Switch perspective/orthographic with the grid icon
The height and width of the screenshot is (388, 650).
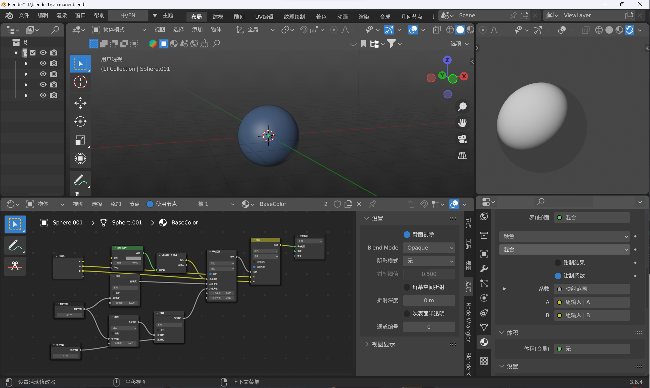(462, 155)
